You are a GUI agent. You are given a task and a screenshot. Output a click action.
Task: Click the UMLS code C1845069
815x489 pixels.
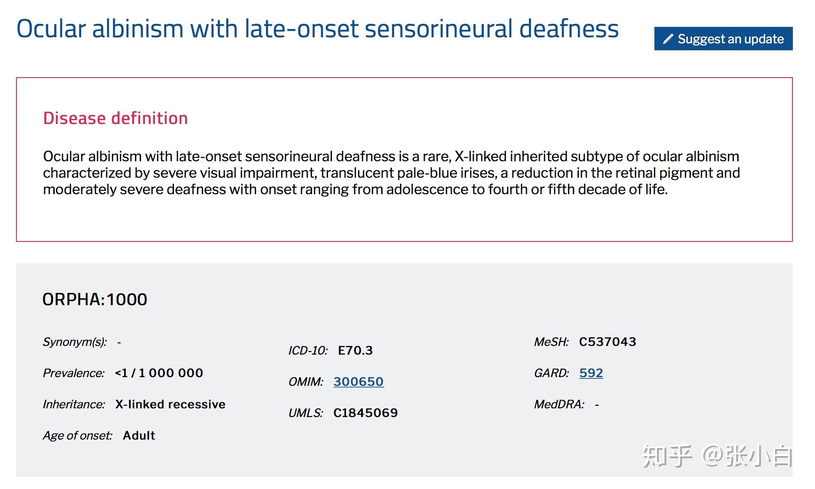pyautogui.click(x=365, y=413)
